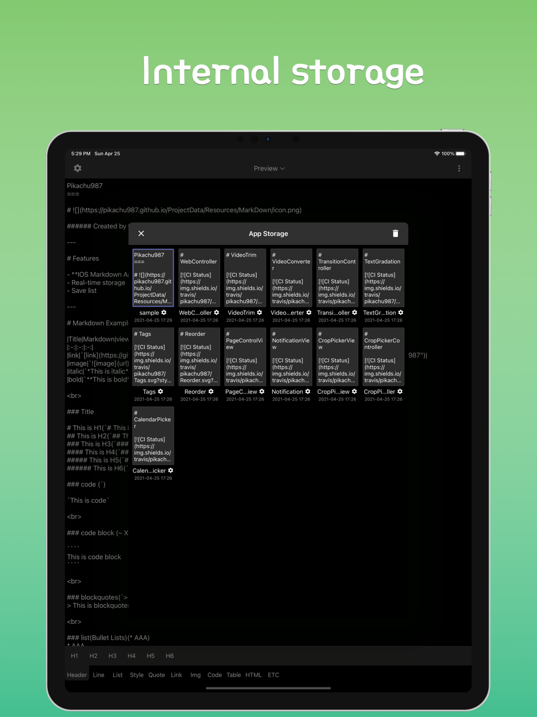Open gear settings for VideoTrim file
Image resolution: width=537 pixels, height=717 pixels.
tap(259, 312)
